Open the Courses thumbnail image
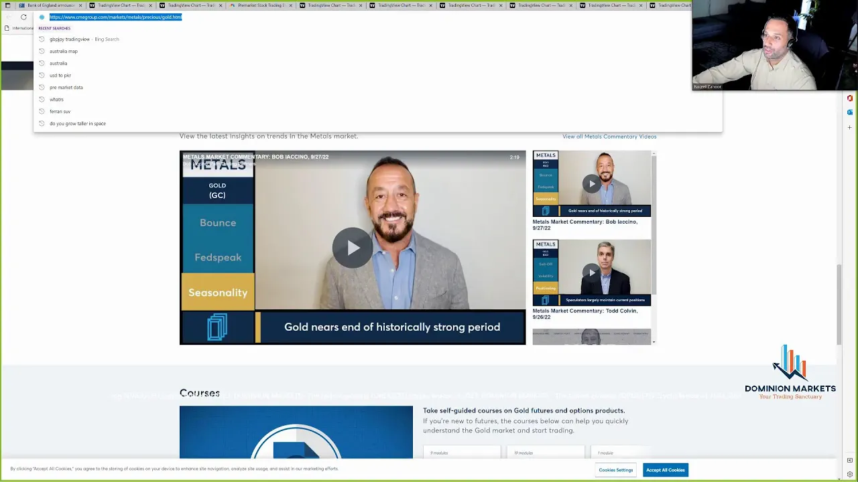The image size is (858, 482). [x=296, y=432]
